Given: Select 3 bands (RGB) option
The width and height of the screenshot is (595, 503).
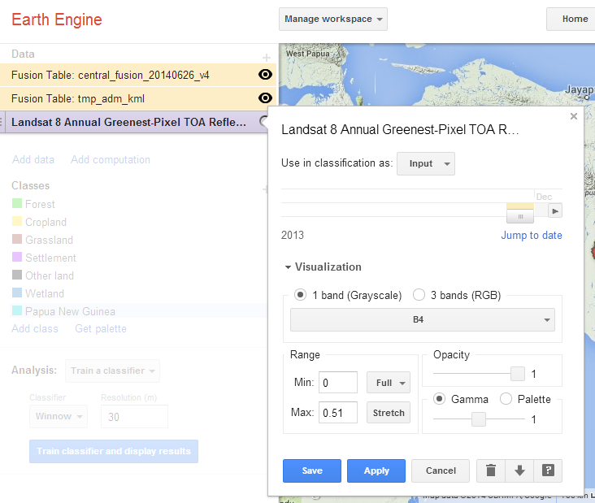Looking at the screenshot, I should [419, 295].
